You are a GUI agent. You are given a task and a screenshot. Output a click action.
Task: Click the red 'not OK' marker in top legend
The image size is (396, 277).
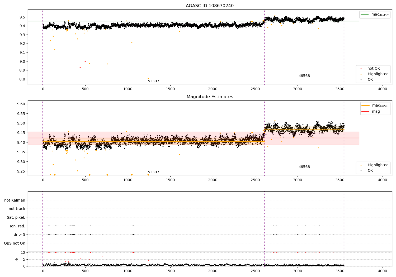click(x=361, y=69)
